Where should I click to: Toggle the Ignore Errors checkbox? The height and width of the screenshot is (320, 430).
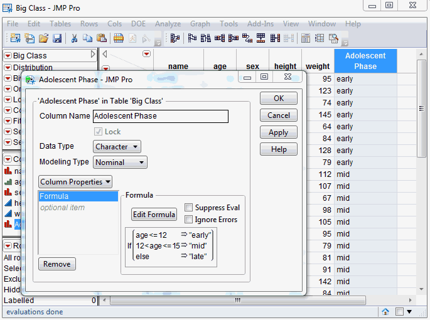(x=189, y=220)
